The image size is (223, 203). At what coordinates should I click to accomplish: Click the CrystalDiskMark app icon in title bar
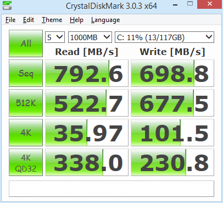(7, 6)
